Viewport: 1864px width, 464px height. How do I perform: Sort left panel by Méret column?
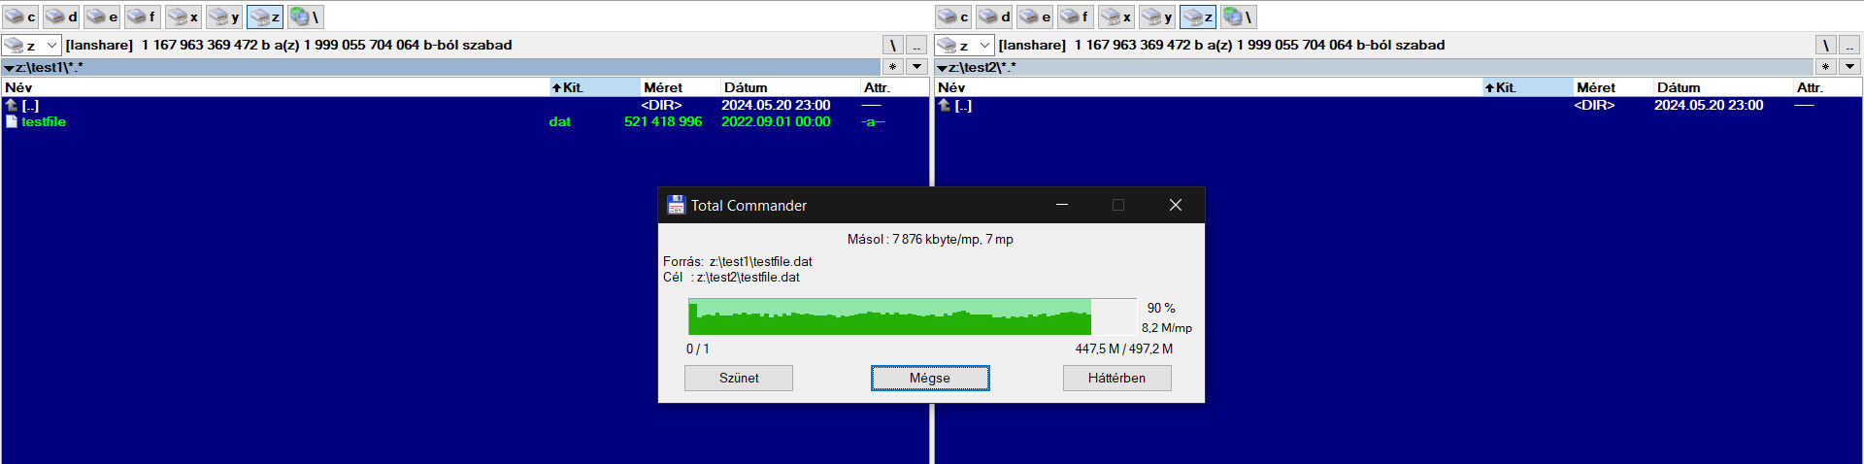681,87
